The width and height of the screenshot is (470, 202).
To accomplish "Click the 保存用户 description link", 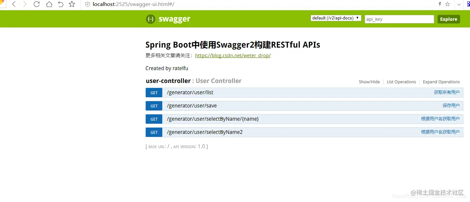I will [451, 106].
